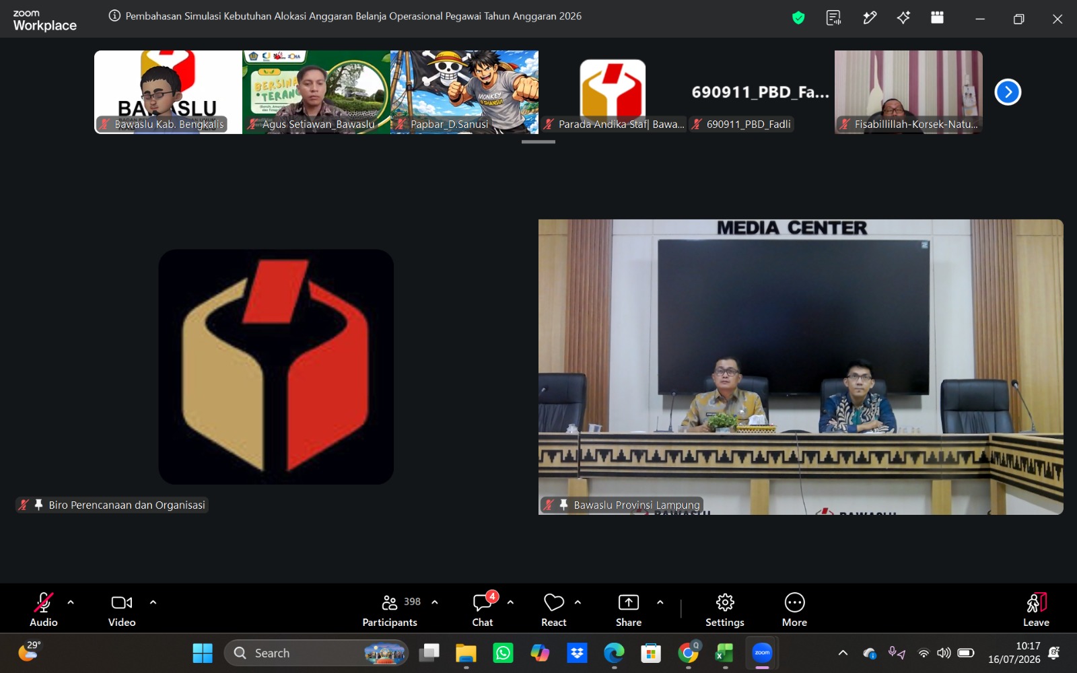Expand the audio options arrow
Viewport: 1077px width, 673px height.
tap(71, 602)
